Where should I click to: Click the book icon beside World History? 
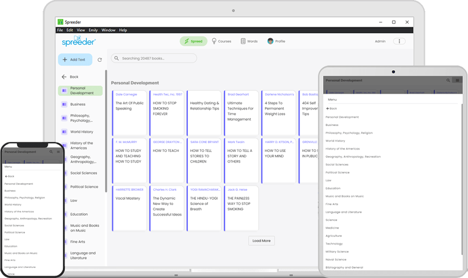[64, 132]
